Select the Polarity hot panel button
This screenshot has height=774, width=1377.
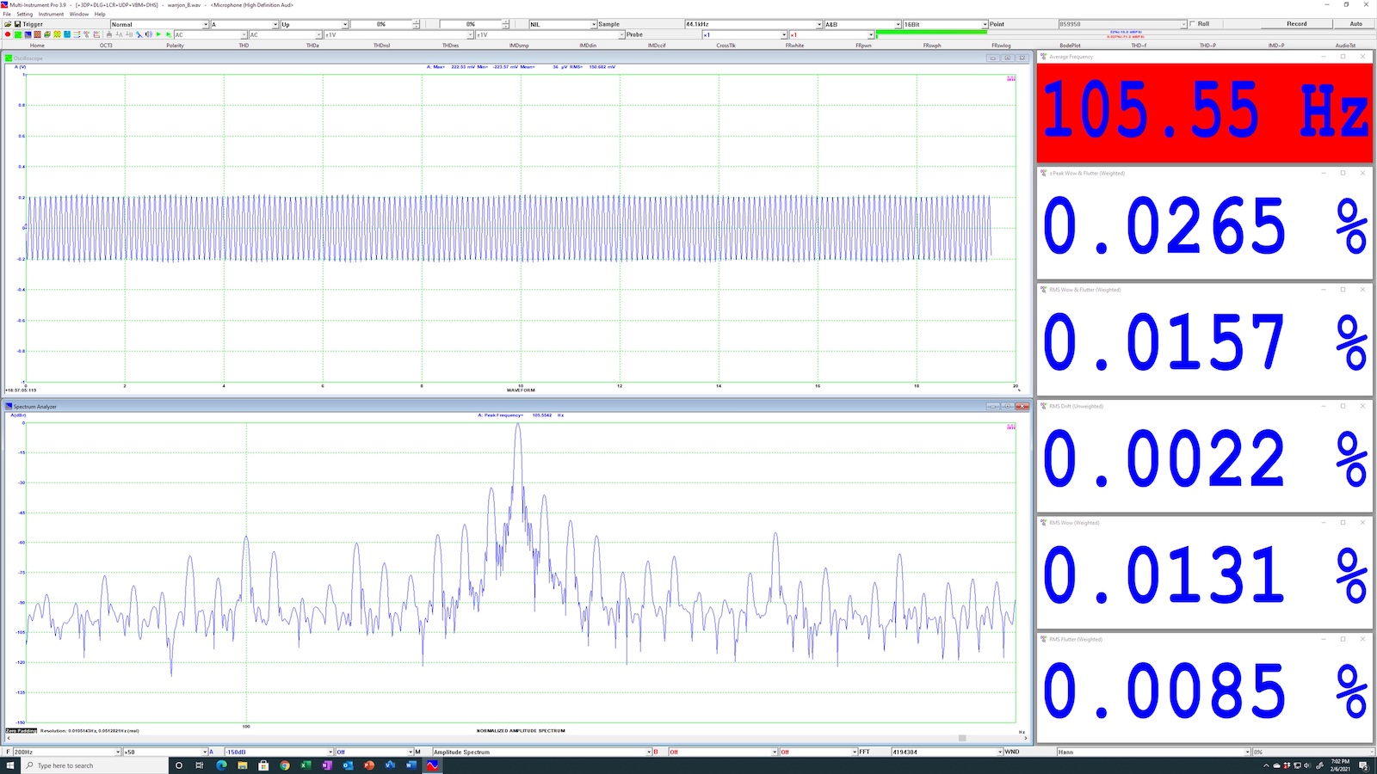175,45
